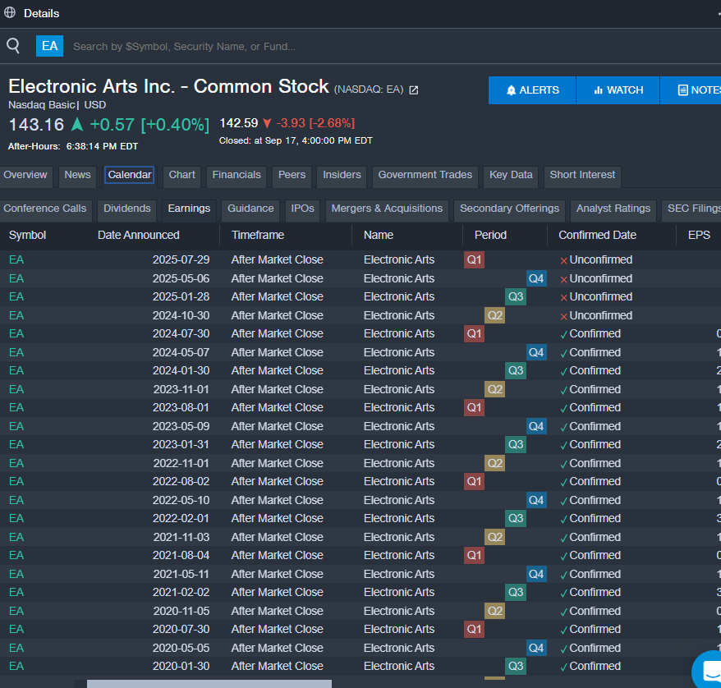721x688 pixels.
Task: Click the ALERTS button
Action: [x=532, y=90]
